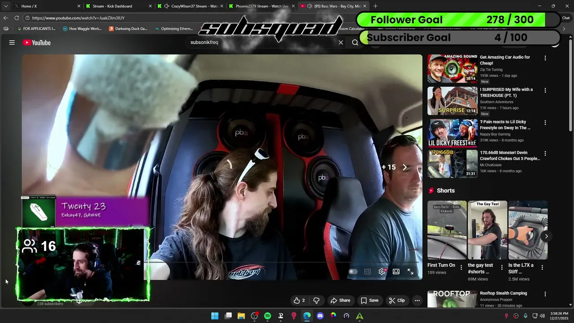Open the tab search dropdown arrow
This screenshot has height=323, width=574.
(x=5, y=6)
